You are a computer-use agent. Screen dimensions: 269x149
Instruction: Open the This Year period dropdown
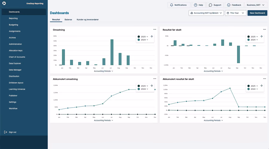pyautogui.click(x=236, y=13)
